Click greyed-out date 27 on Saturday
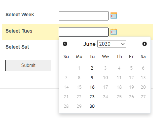Screen dimensions: 153x118 click(143, 97)
